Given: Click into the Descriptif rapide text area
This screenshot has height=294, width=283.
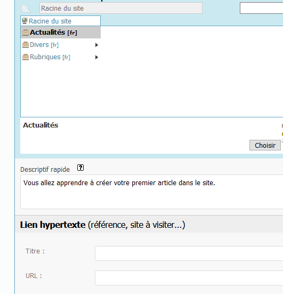Looking at the screenshot, I should 152,192.
